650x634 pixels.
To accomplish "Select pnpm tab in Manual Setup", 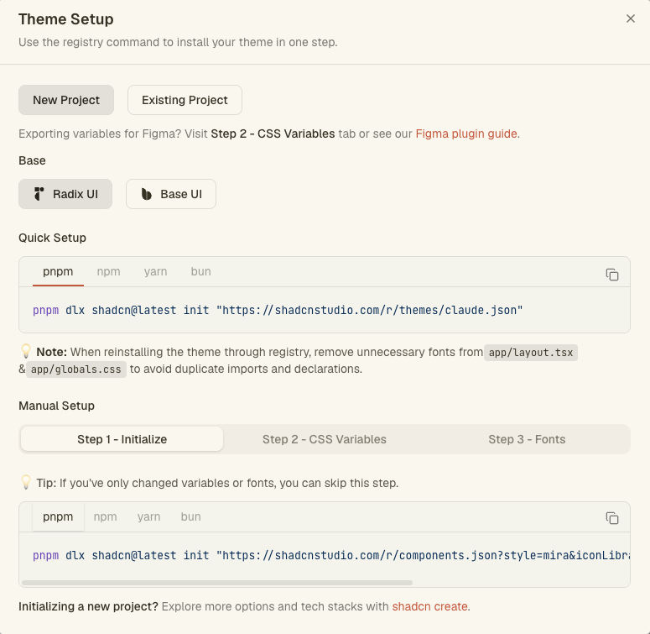I will point(58,517).
